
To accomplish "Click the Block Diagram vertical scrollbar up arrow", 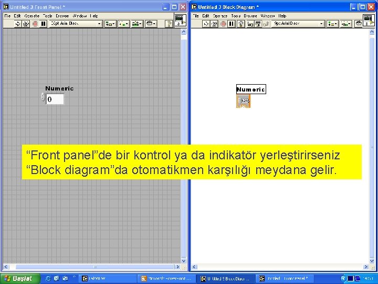I will (x=372, y=32).
